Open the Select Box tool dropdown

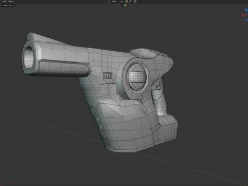[8, 5]
